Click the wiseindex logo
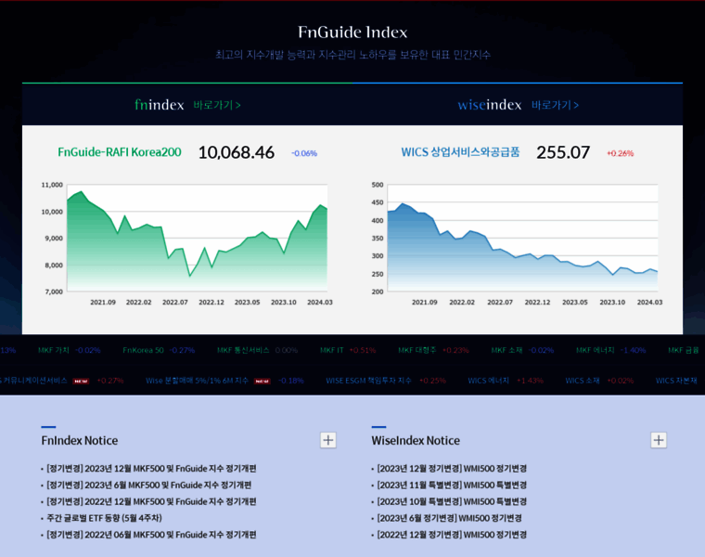The height and width of the screenshot is (557, 705). (x=490, y=105)
